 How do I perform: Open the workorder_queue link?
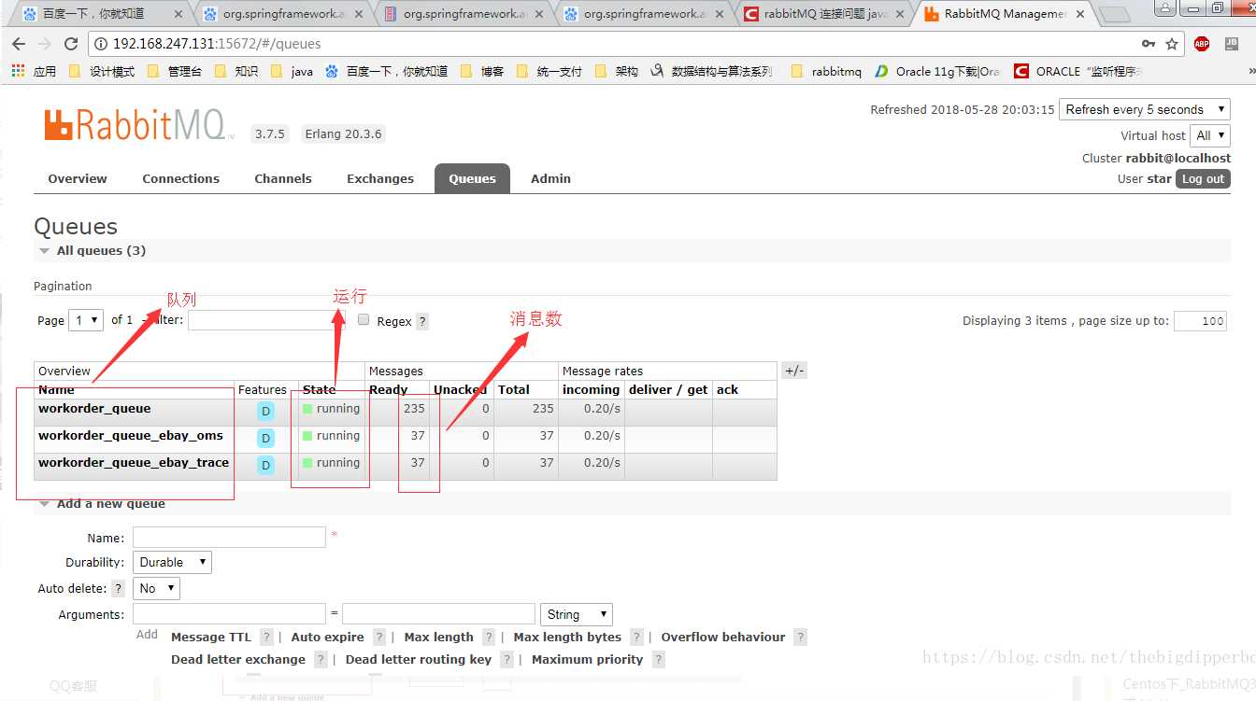[x=94, y=409]
